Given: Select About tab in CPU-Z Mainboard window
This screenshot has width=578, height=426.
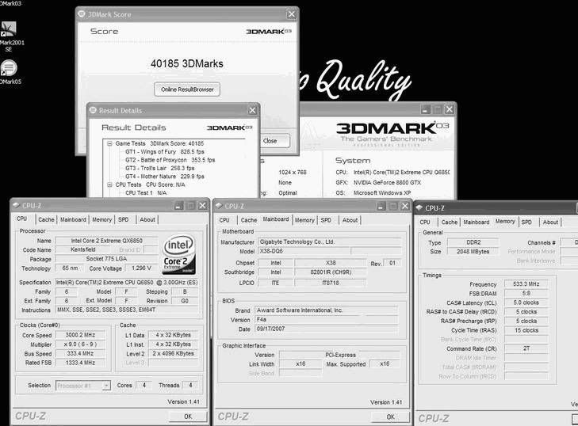Looking at the screenshot, I should coord(350,220).
